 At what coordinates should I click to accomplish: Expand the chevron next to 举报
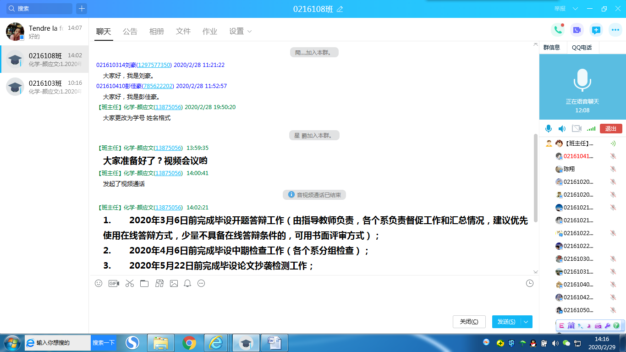click(575, 9)
